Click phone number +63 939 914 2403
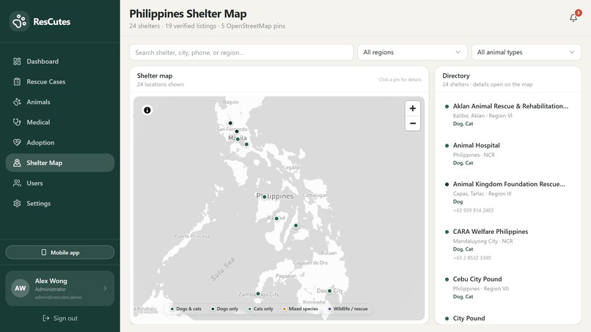 pyautogui.click(x=473, y=210)
